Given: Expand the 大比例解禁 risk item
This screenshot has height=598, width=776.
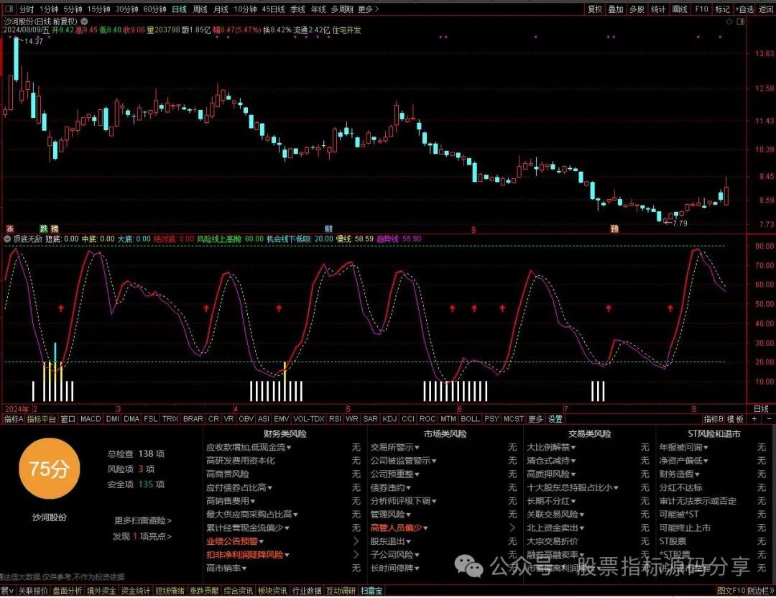Looking at the screenshot, I should point(551,447).
